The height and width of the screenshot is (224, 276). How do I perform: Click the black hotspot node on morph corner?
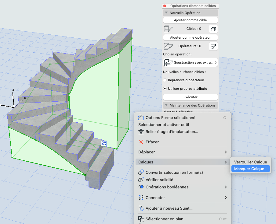(x=85, y=175)
